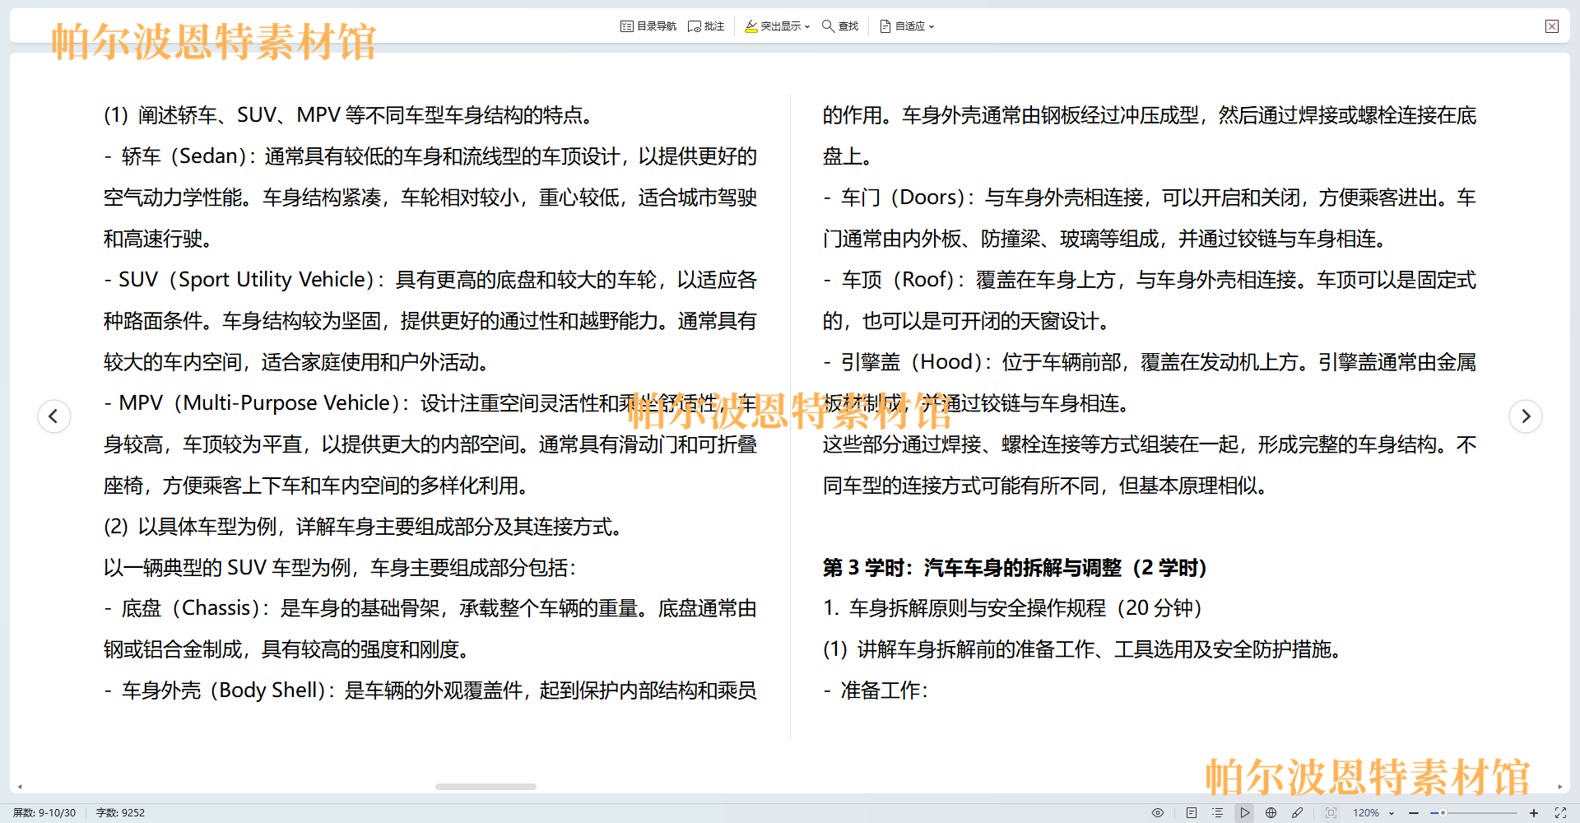Click the 突出显示 highlighter button
Image resolution: width=1580 pixels, height=823 pixels.
pyautogui.click(x=772, y=26)
